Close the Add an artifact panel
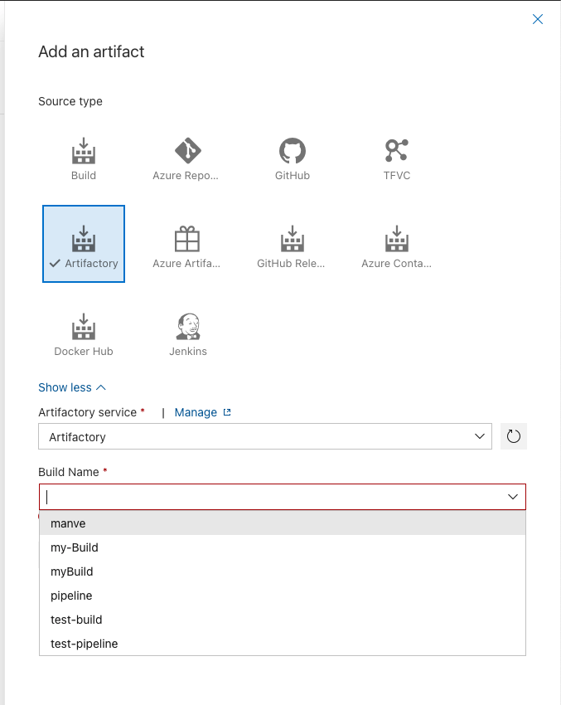Viewport: 561px width, 705px height. (538, 19)
